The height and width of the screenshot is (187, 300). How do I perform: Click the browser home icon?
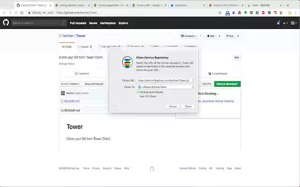point(22,13)
